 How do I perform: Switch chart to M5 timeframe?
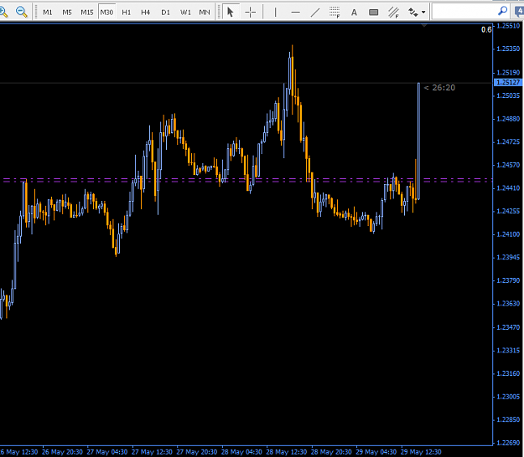click(x=67, y=13)
